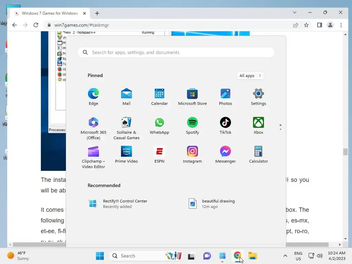Click the horizontal scrollbar's right arrow
This screenshot has width=352, height=264.
point(340,244)
